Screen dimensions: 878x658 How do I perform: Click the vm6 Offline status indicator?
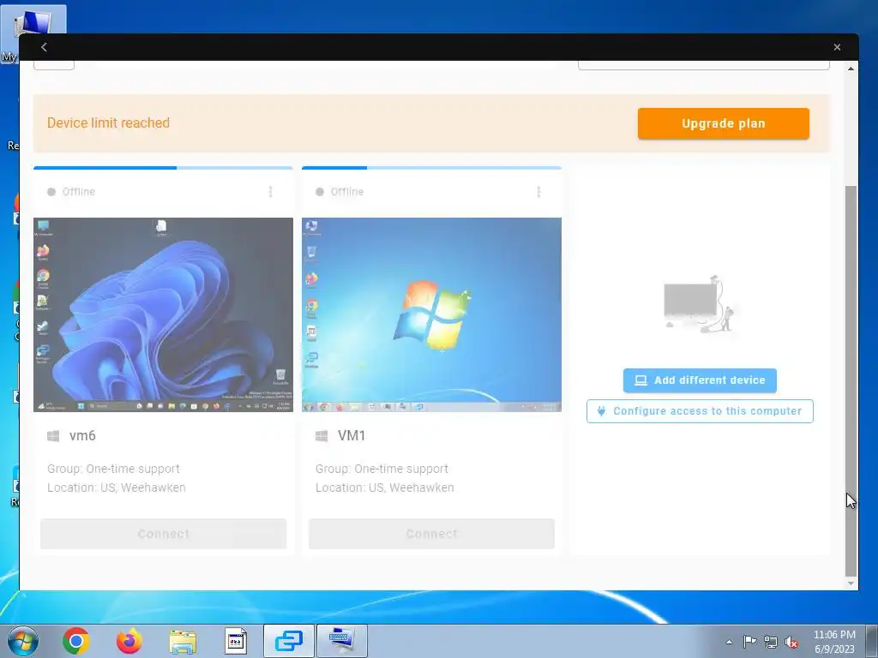[x=71, y=192]
